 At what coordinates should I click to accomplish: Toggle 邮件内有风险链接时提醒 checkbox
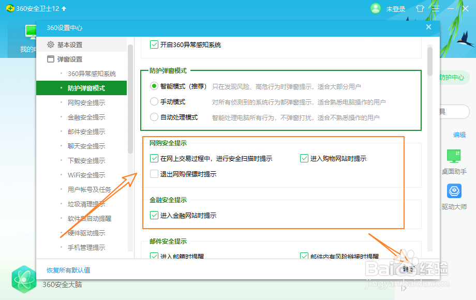click(x=304, y=256)
